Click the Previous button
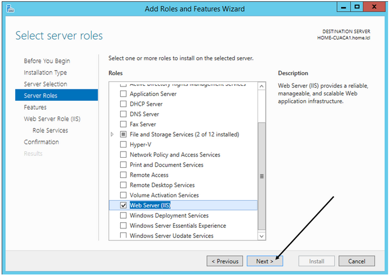391x277 pixels. point(224,261)
